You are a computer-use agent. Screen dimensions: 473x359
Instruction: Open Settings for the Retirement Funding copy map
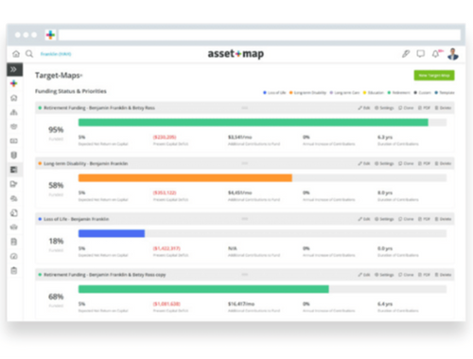(x=384, y=275)
